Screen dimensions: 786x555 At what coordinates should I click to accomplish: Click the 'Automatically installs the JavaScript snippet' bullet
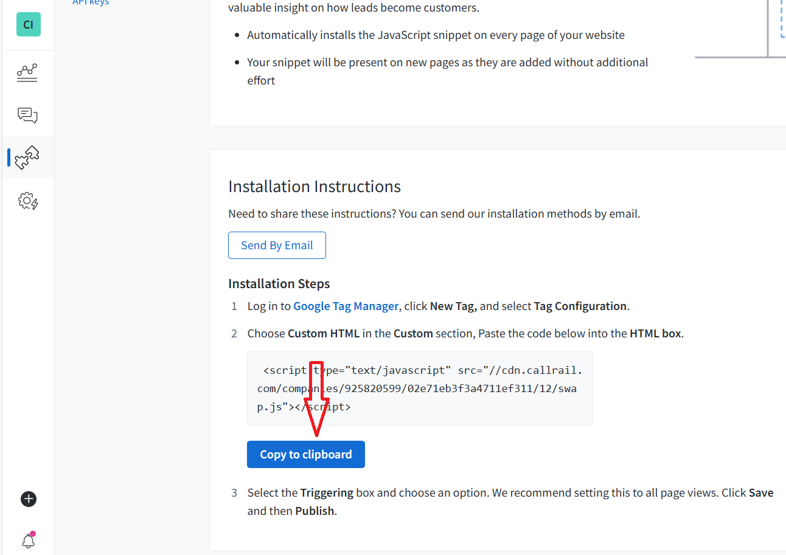pos(436,35)
